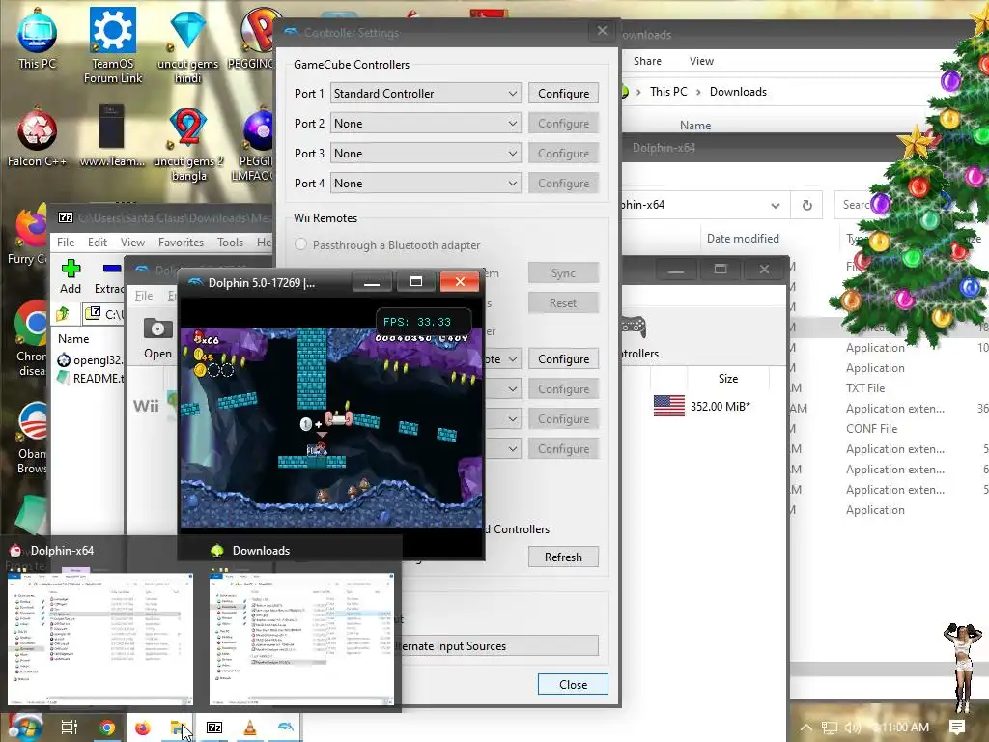Viewport: 989px width, 742px height.
Task: Open the Falcon C++ desktop icon
Action: point(37,139)
